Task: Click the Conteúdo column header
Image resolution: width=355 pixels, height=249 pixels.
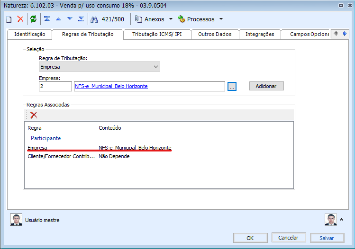Action: 182,128
